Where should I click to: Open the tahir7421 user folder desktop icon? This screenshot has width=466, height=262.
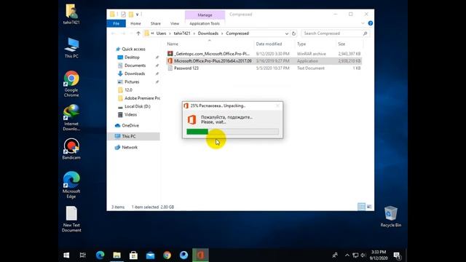[71, 14]
